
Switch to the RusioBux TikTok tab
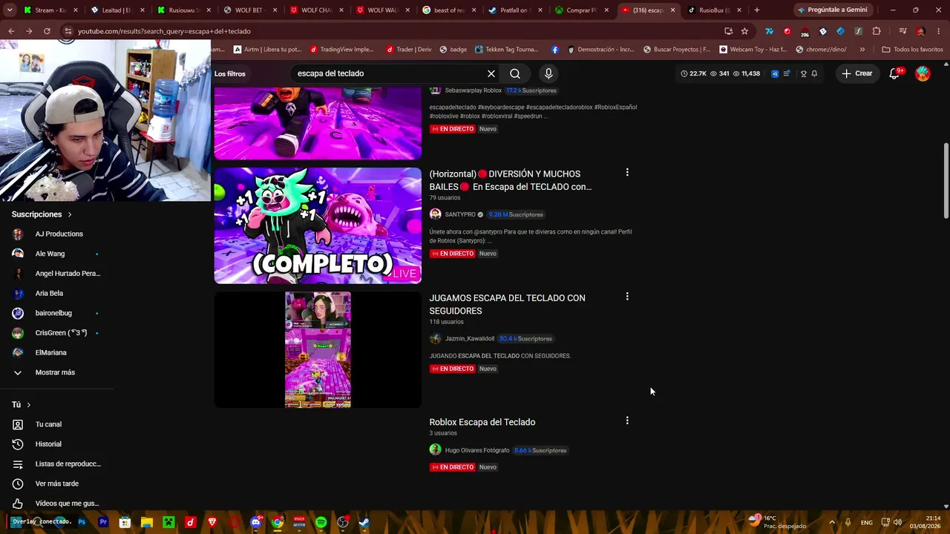[714, 10]
